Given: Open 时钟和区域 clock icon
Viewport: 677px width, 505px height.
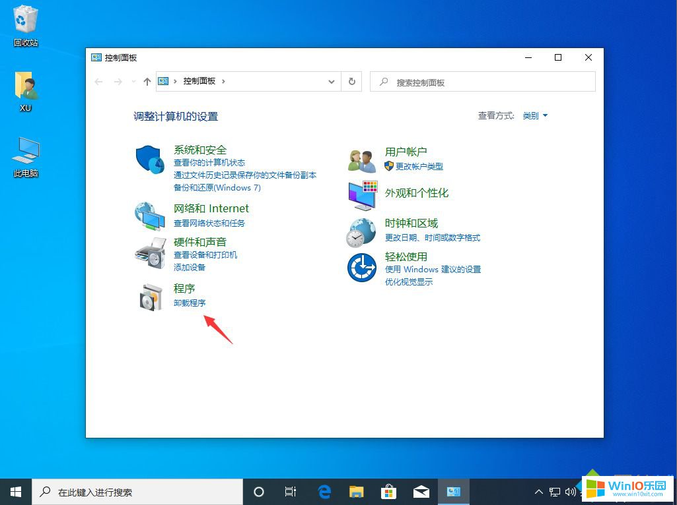Looking at the screenshot, I should pyautogui.click(x=361, y=231).
